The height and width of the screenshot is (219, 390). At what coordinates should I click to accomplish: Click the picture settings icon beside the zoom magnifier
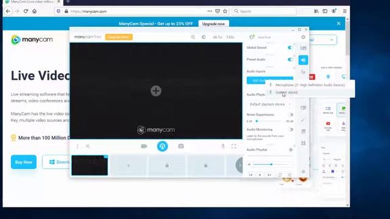click(204, 37)
